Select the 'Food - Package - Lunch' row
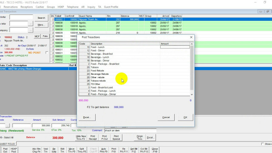The image size is (272, 153). coord(134,91)
